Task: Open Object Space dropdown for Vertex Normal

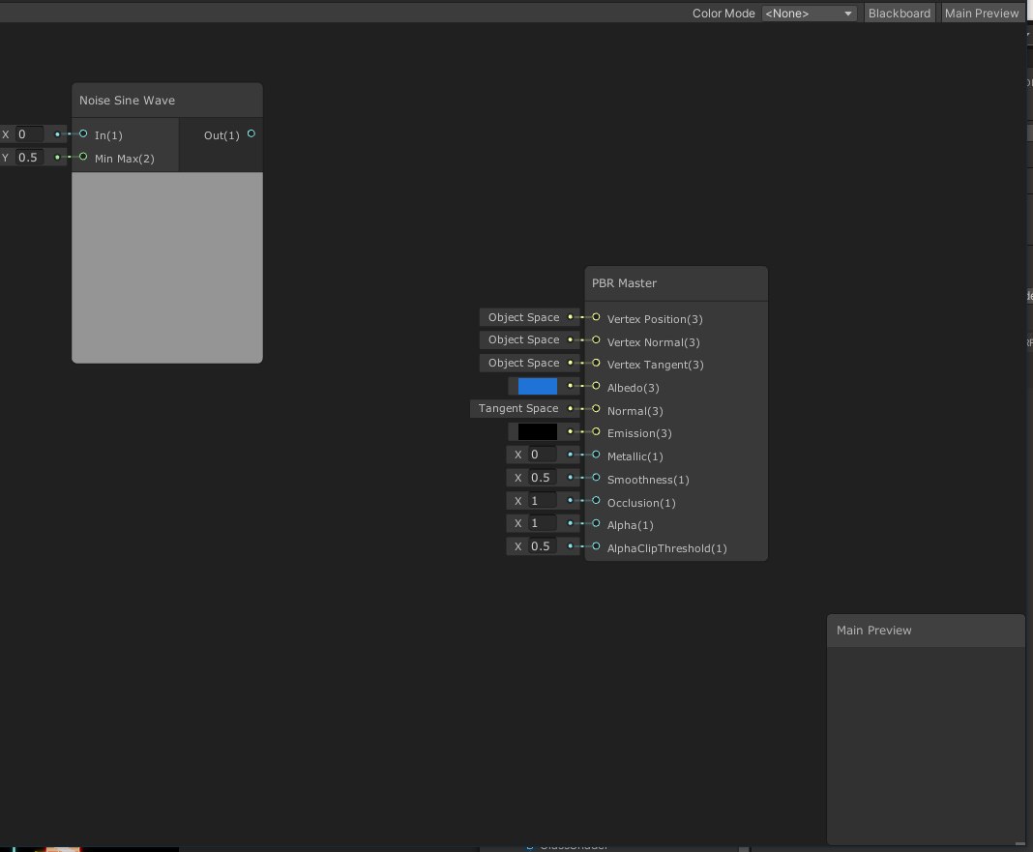Action: click(x=523, y=340)
